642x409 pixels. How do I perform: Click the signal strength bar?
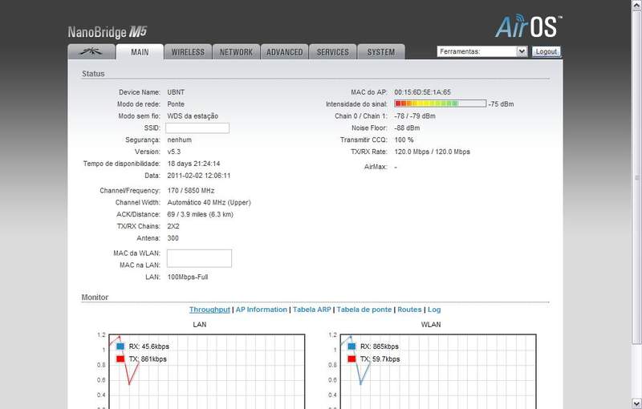pyautogui.click(x=440, y=104)
